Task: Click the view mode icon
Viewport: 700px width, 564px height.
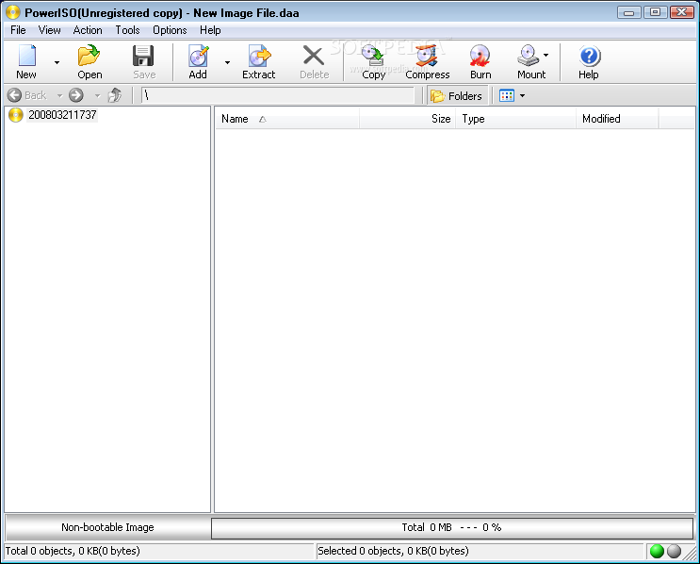Action: click(507, 95)
